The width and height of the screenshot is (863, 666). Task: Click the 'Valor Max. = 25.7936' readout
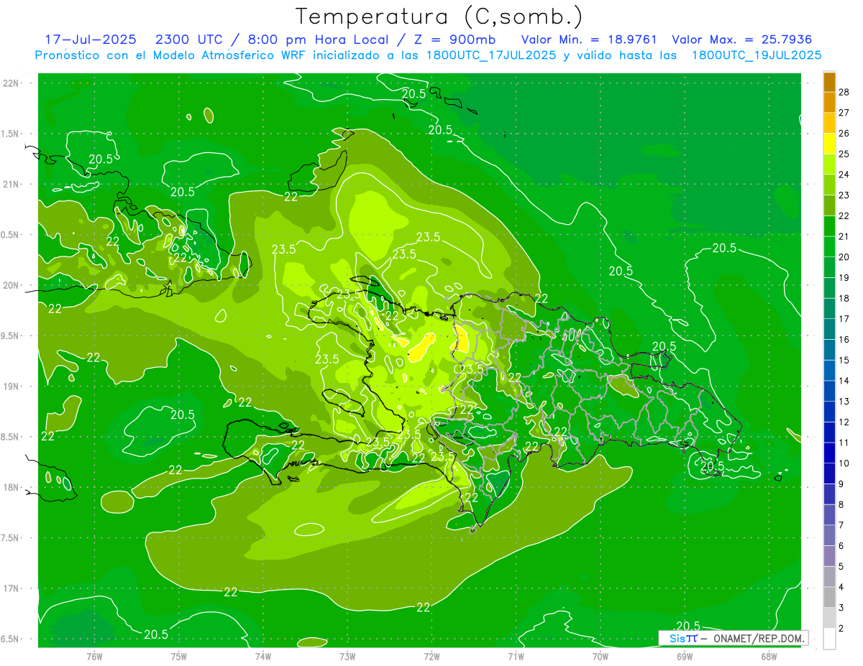coord(742,40)
